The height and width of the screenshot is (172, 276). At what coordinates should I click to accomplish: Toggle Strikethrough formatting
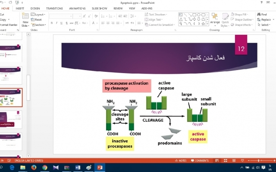tap(71, 23)
